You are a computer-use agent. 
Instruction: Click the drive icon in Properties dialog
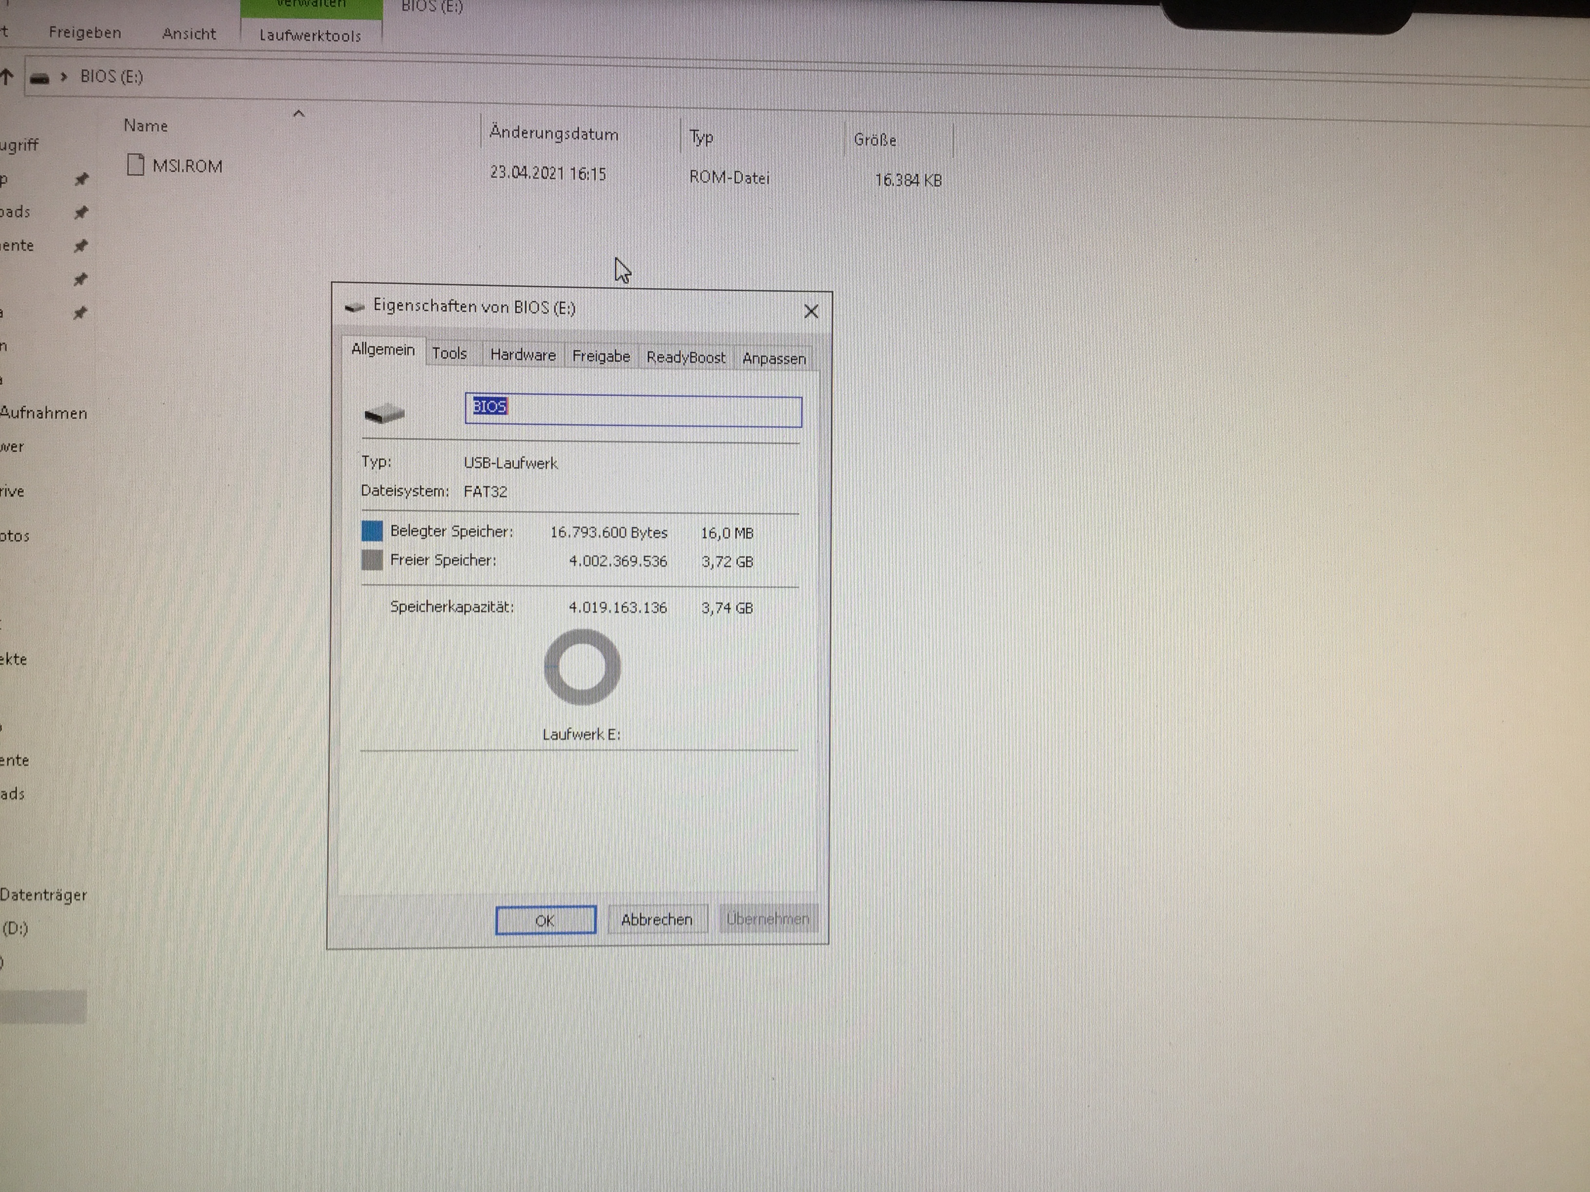click(x=384, y=413)
